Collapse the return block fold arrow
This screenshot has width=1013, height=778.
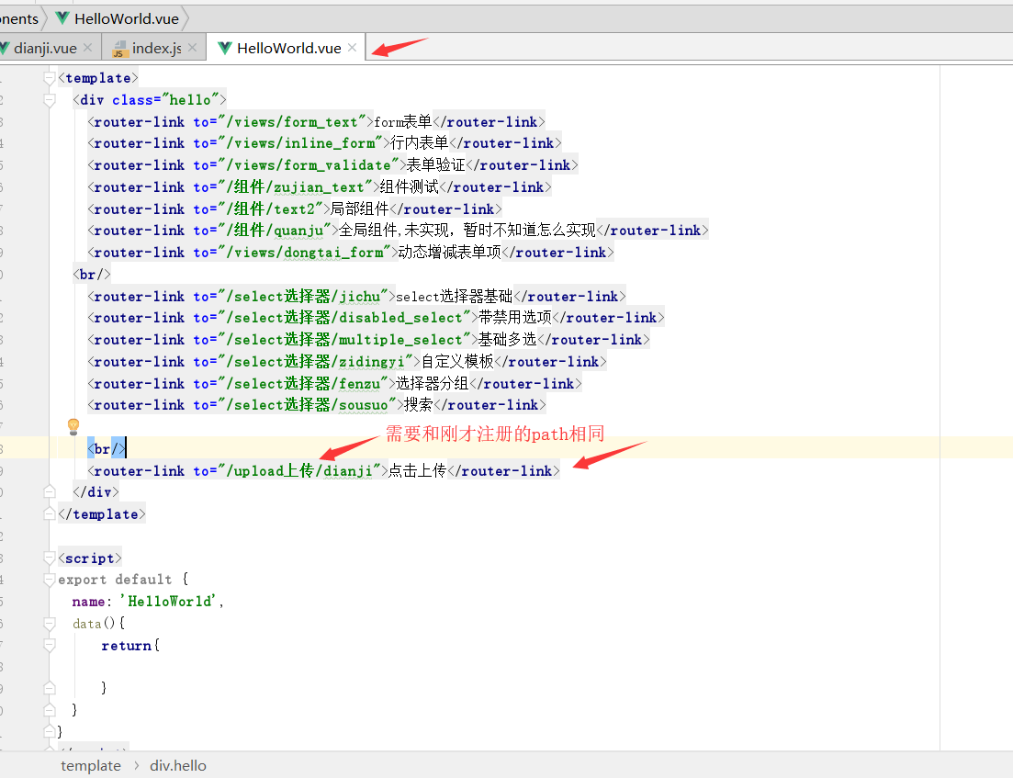49,645
